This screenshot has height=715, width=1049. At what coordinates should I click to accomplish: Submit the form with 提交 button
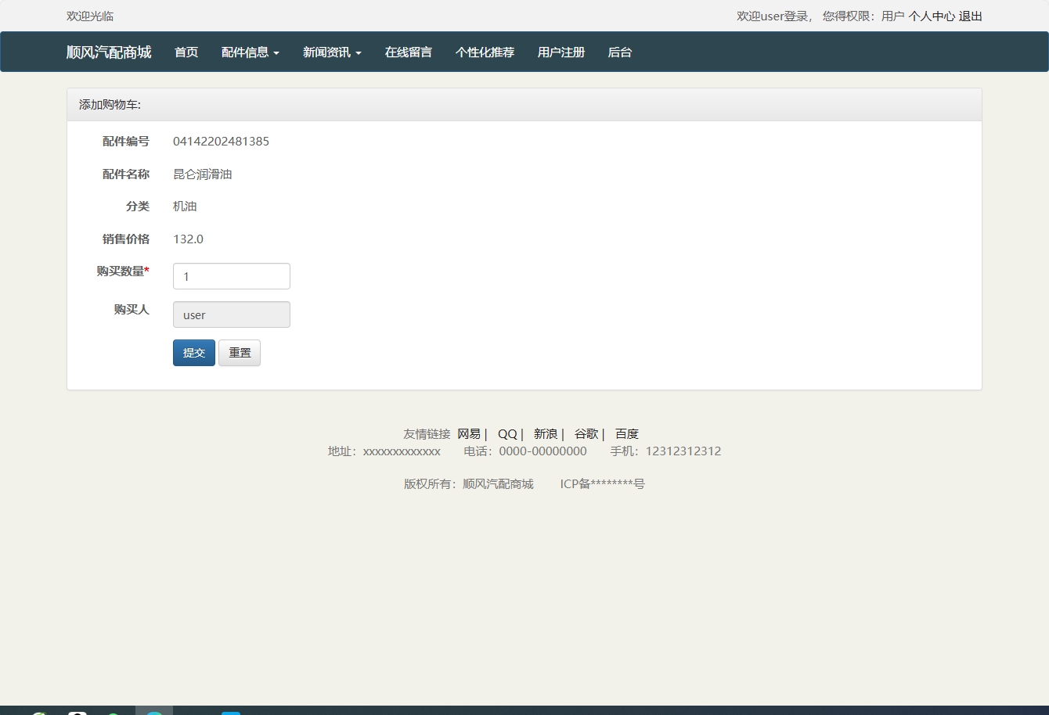click(194, 353)
